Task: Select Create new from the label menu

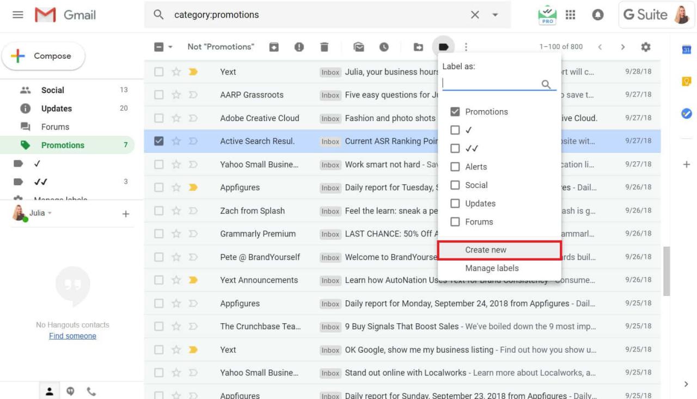Action: [485, 249]
